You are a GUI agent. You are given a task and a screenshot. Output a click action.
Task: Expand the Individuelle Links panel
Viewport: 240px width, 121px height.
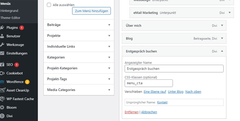(79, 46)
